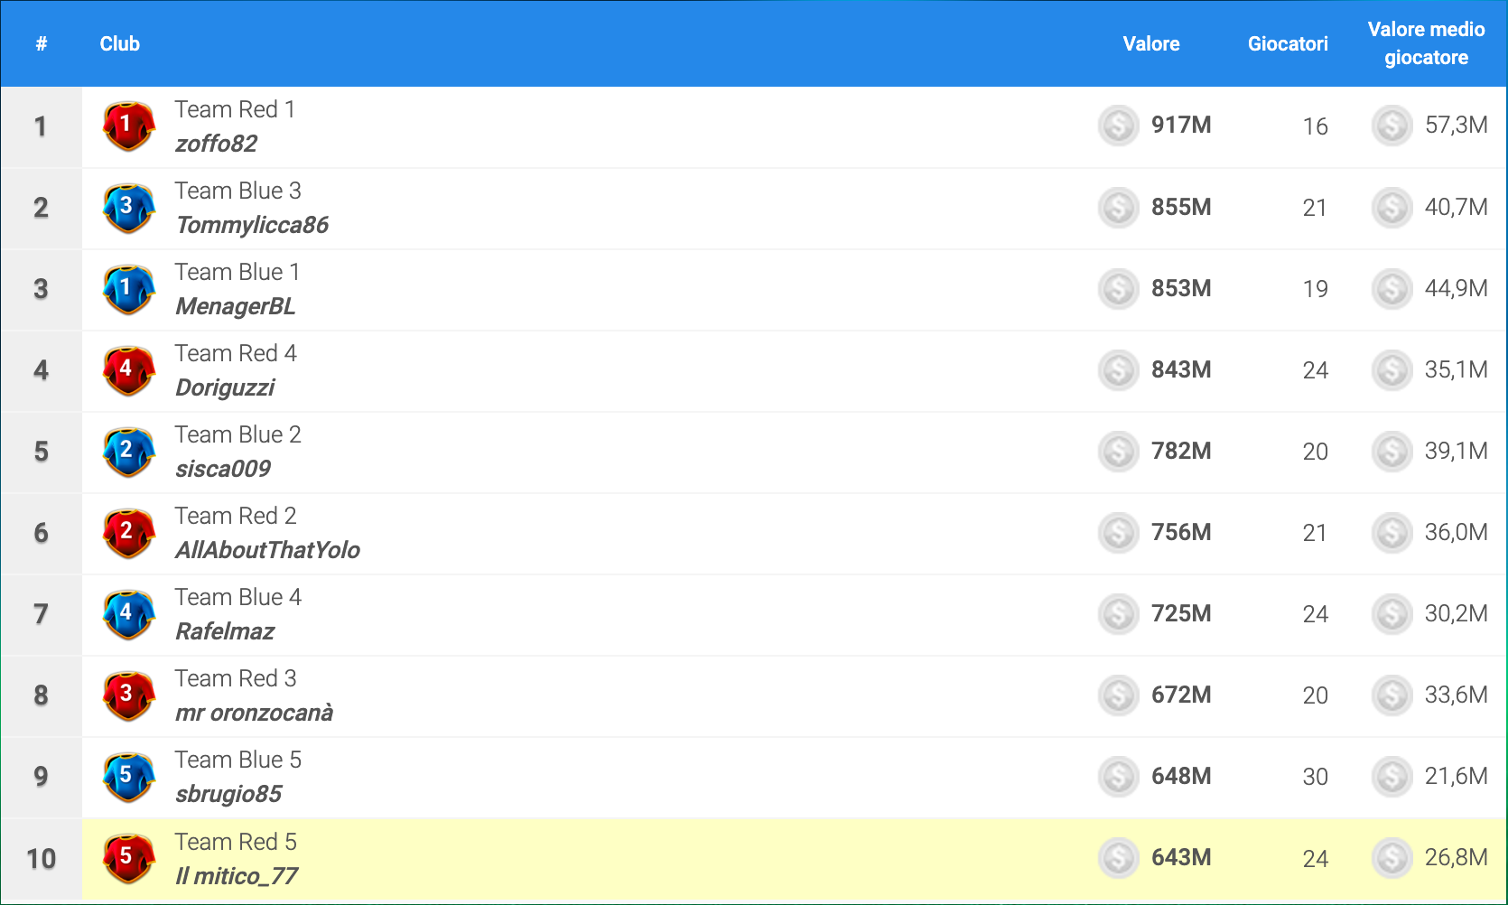
Task: Select manager name mr oronzocanà
Action: point(254,713)
